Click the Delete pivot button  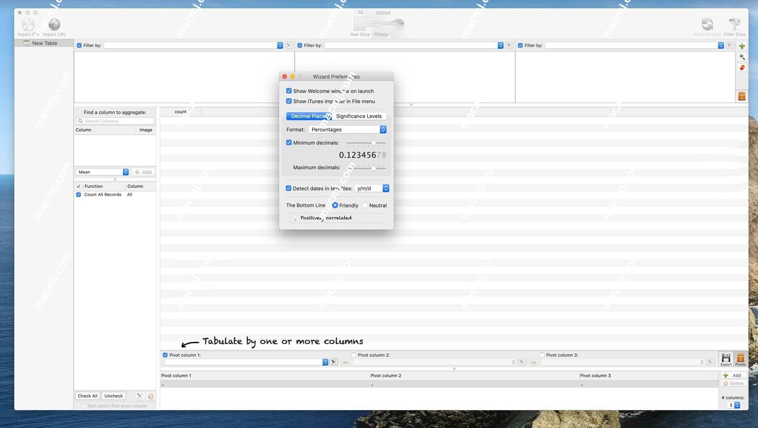click(x=734, y=383)
